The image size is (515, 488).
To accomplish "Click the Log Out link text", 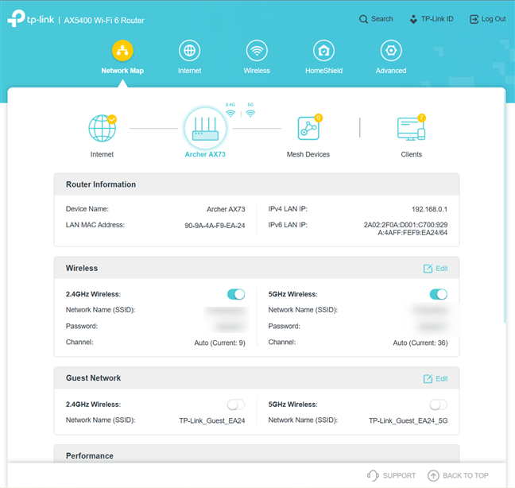I will tap(494, 19).
